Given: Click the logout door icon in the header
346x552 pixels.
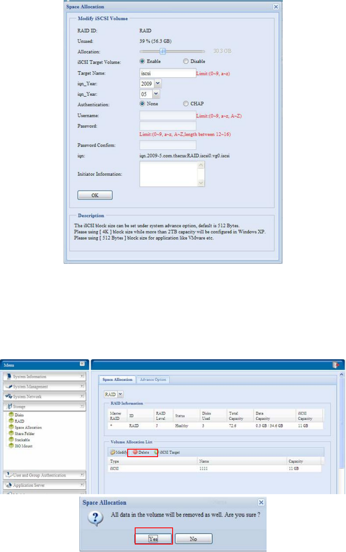Looking at the screenshot, I should (336, 365).
